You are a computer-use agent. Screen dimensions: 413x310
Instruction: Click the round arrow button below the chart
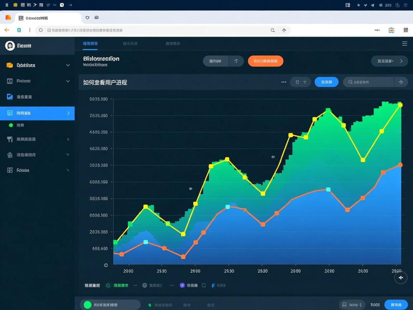tap(400, 278)
